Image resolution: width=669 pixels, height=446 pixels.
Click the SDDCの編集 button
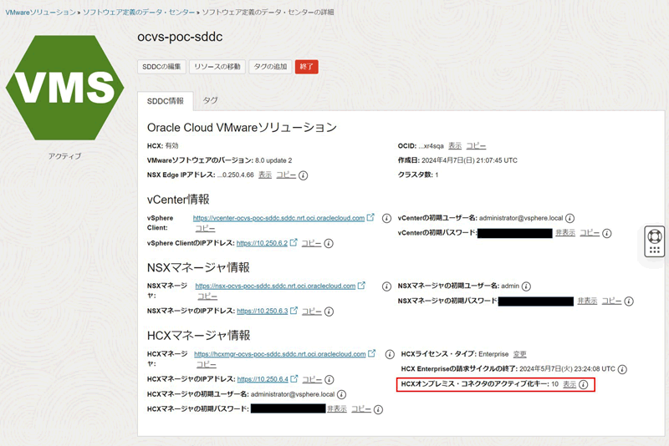click(x=161, y=67)
